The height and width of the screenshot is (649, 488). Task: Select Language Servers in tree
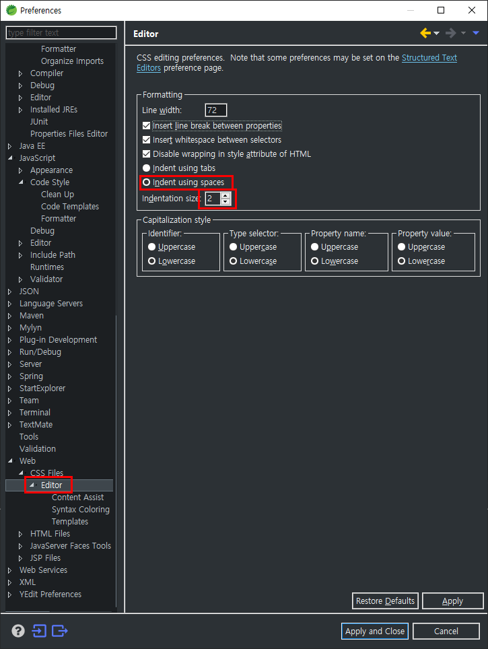51,304
